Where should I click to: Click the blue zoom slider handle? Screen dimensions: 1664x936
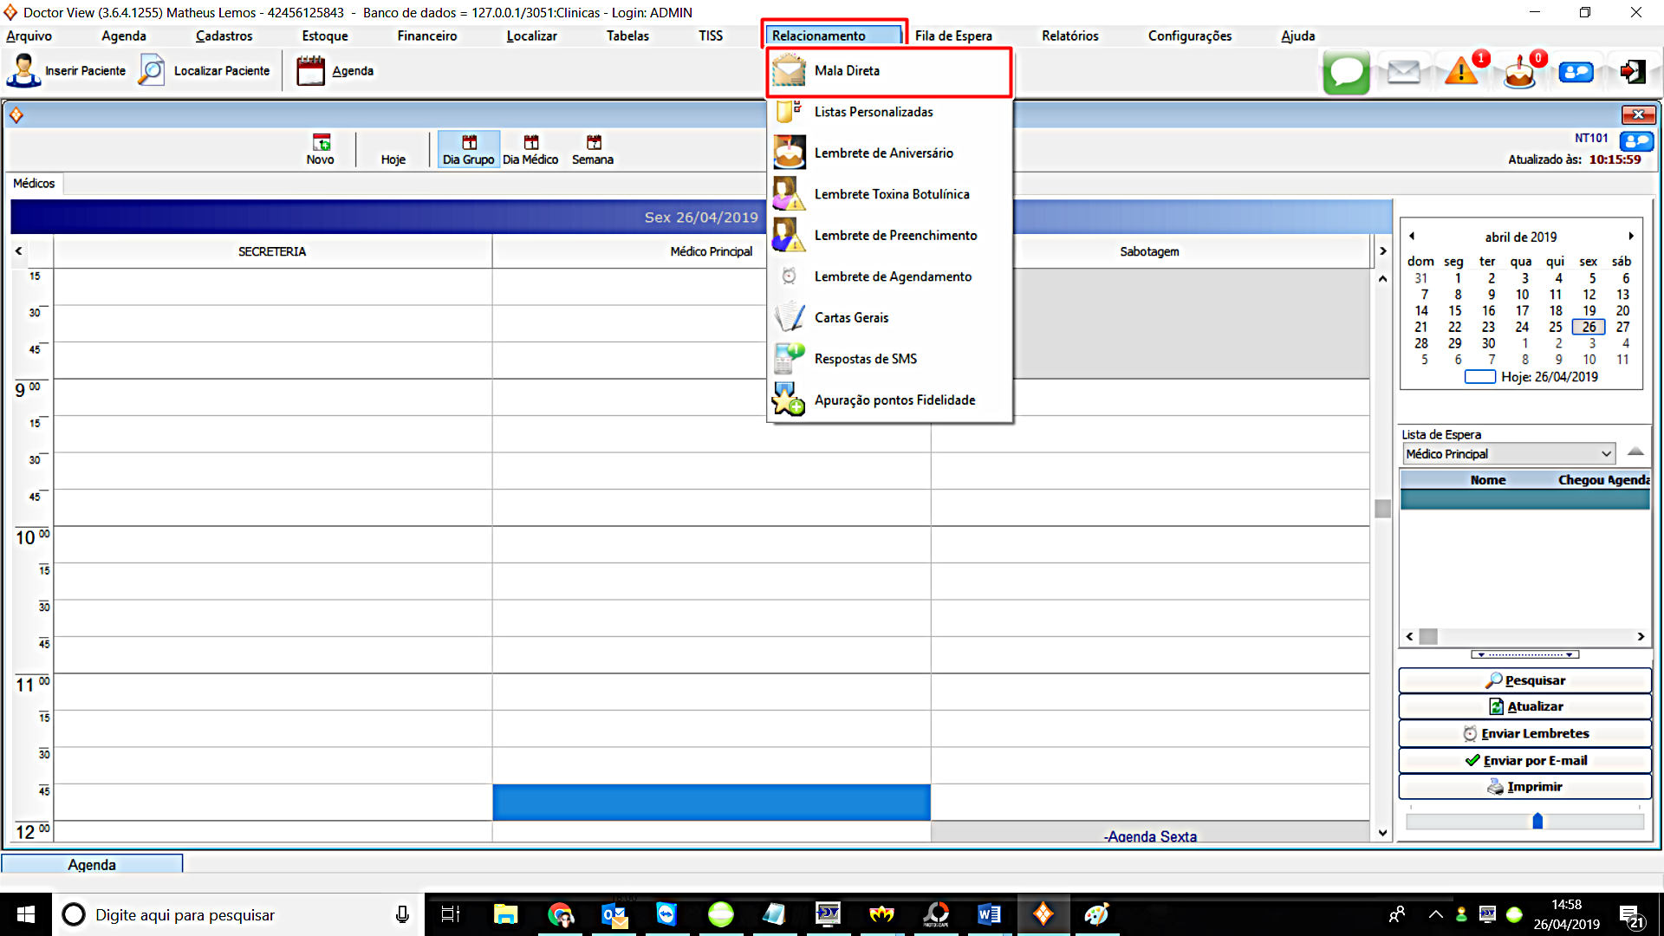1537,821
